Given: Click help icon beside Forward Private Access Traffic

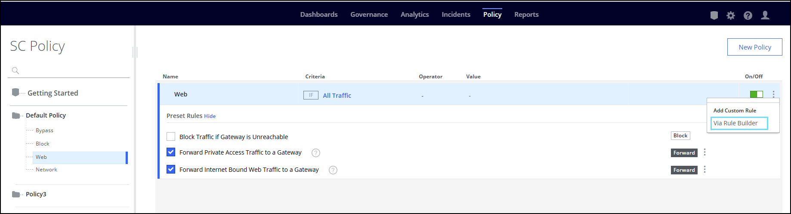Looking at the screenshot, I should pos(316,153).
